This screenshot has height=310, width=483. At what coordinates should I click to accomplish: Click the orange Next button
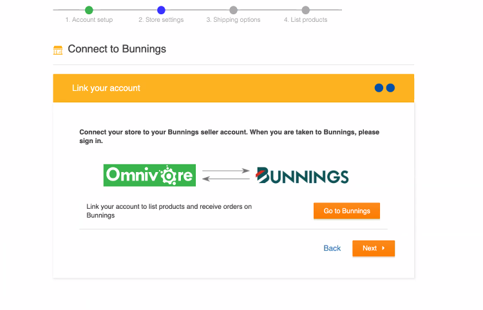click(374, 248)
